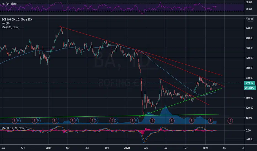The width and height of the screenshot is (257, 151).
Task: Select the Vol (20) indicator legend
Action: click(6, 23)
